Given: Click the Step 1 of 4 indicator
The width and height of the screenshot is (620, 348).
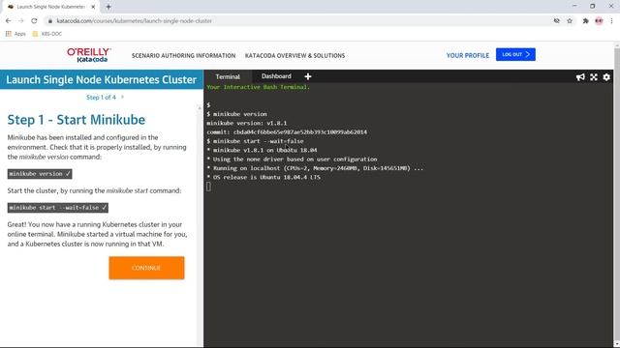Looking at the screenshot, I should tap(101, 97).
